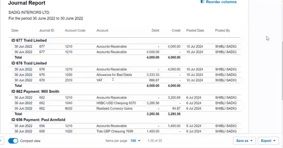Image resolution: width=283 pixels, height=148 pixels.
Task: Select the ID 656 Payment: Paul Armfield heading
Action: click(38, 120)
